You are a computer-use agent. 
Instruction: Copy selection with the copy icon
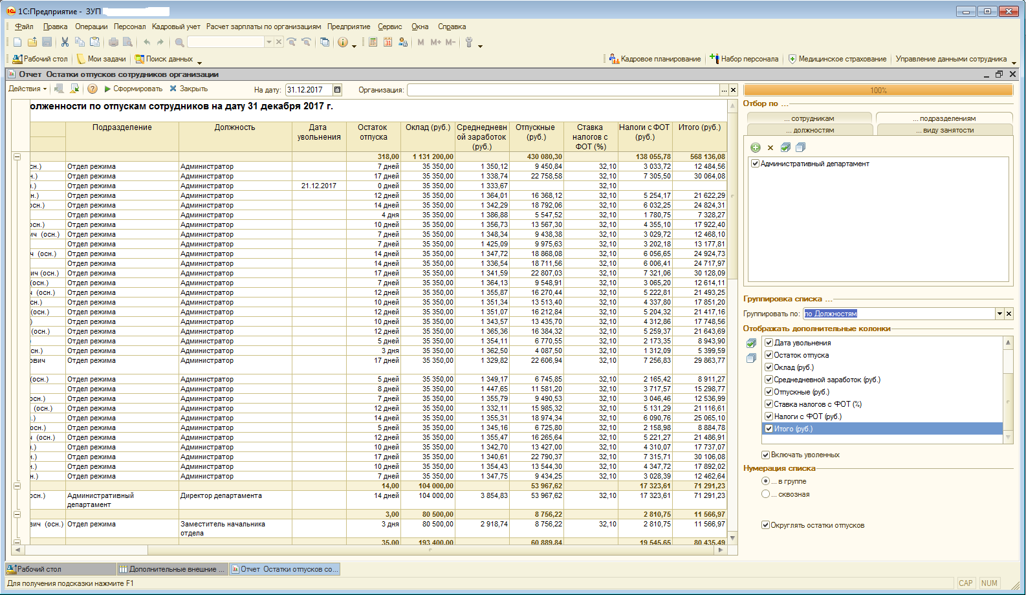tap(80, 42)
